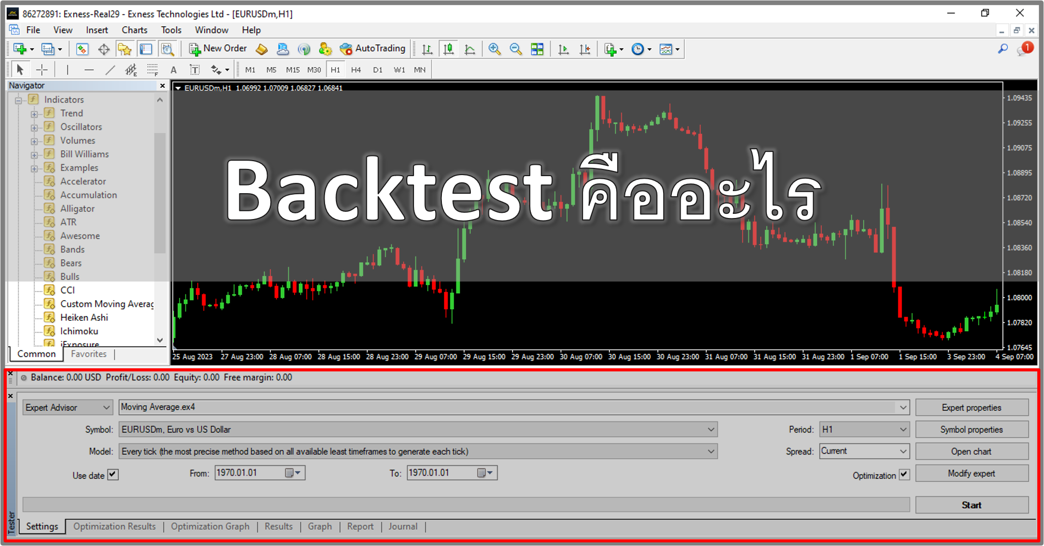The width and height of the screenshot is (1044, 546).
Task: Open the Model dropdown
Action: pyautogui.click(x=418, y=451)
